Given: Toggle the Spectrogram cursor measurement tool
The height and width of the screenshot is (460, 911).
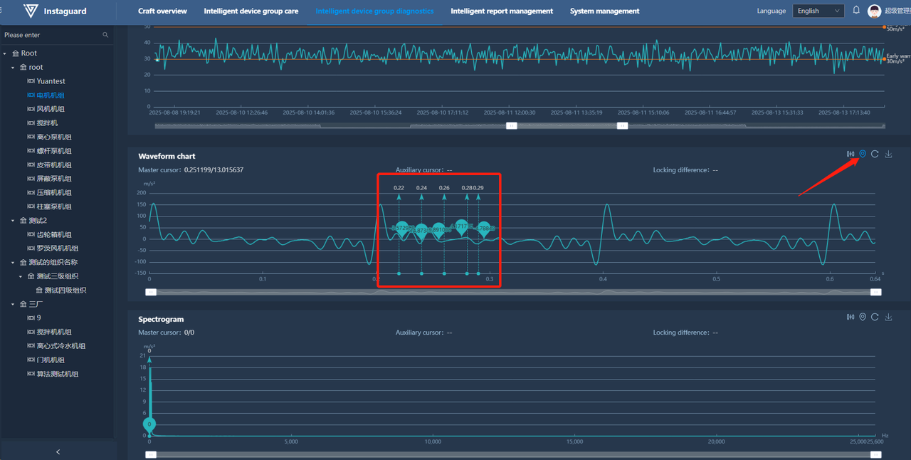Looking at the screenshot, I should coord(850,317).
